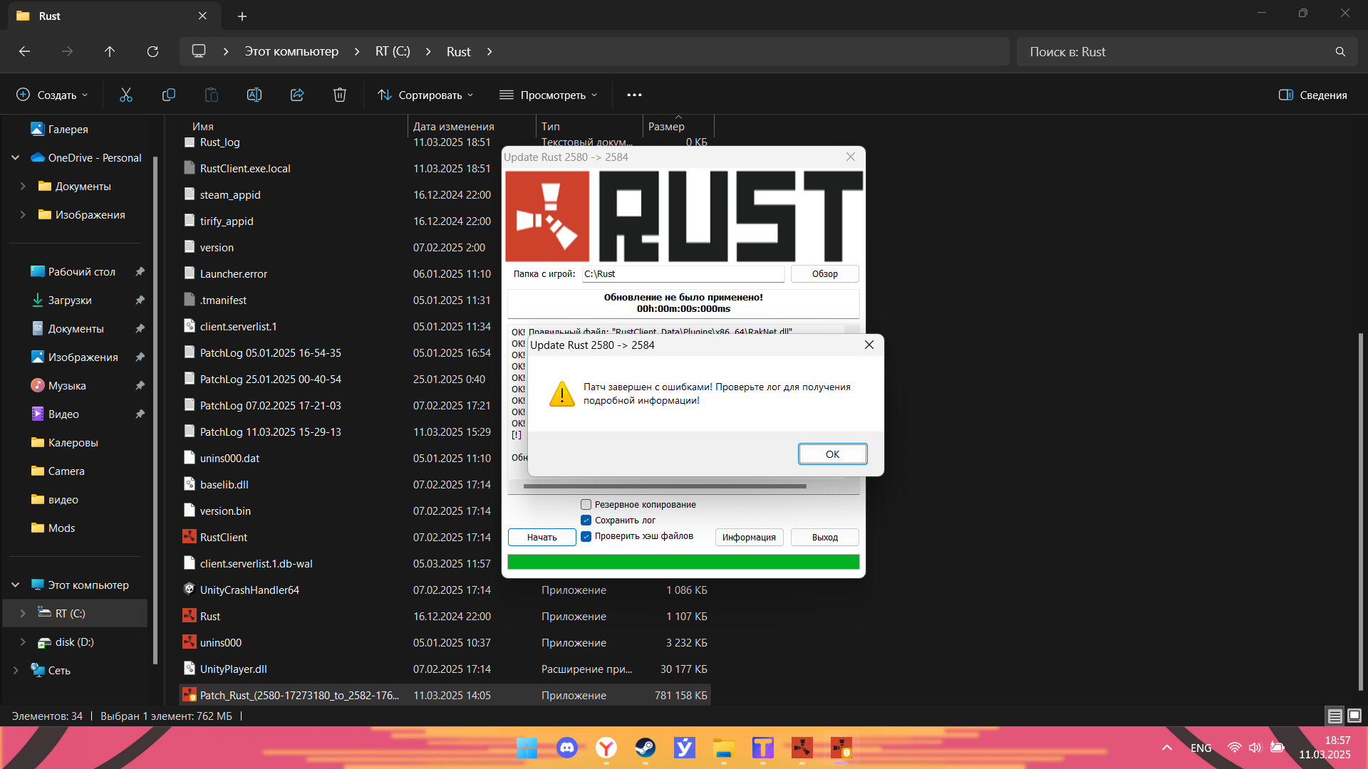Uncheck Проверить хэш файлов checkbox
1368x769 pixels.
point(586,536)
